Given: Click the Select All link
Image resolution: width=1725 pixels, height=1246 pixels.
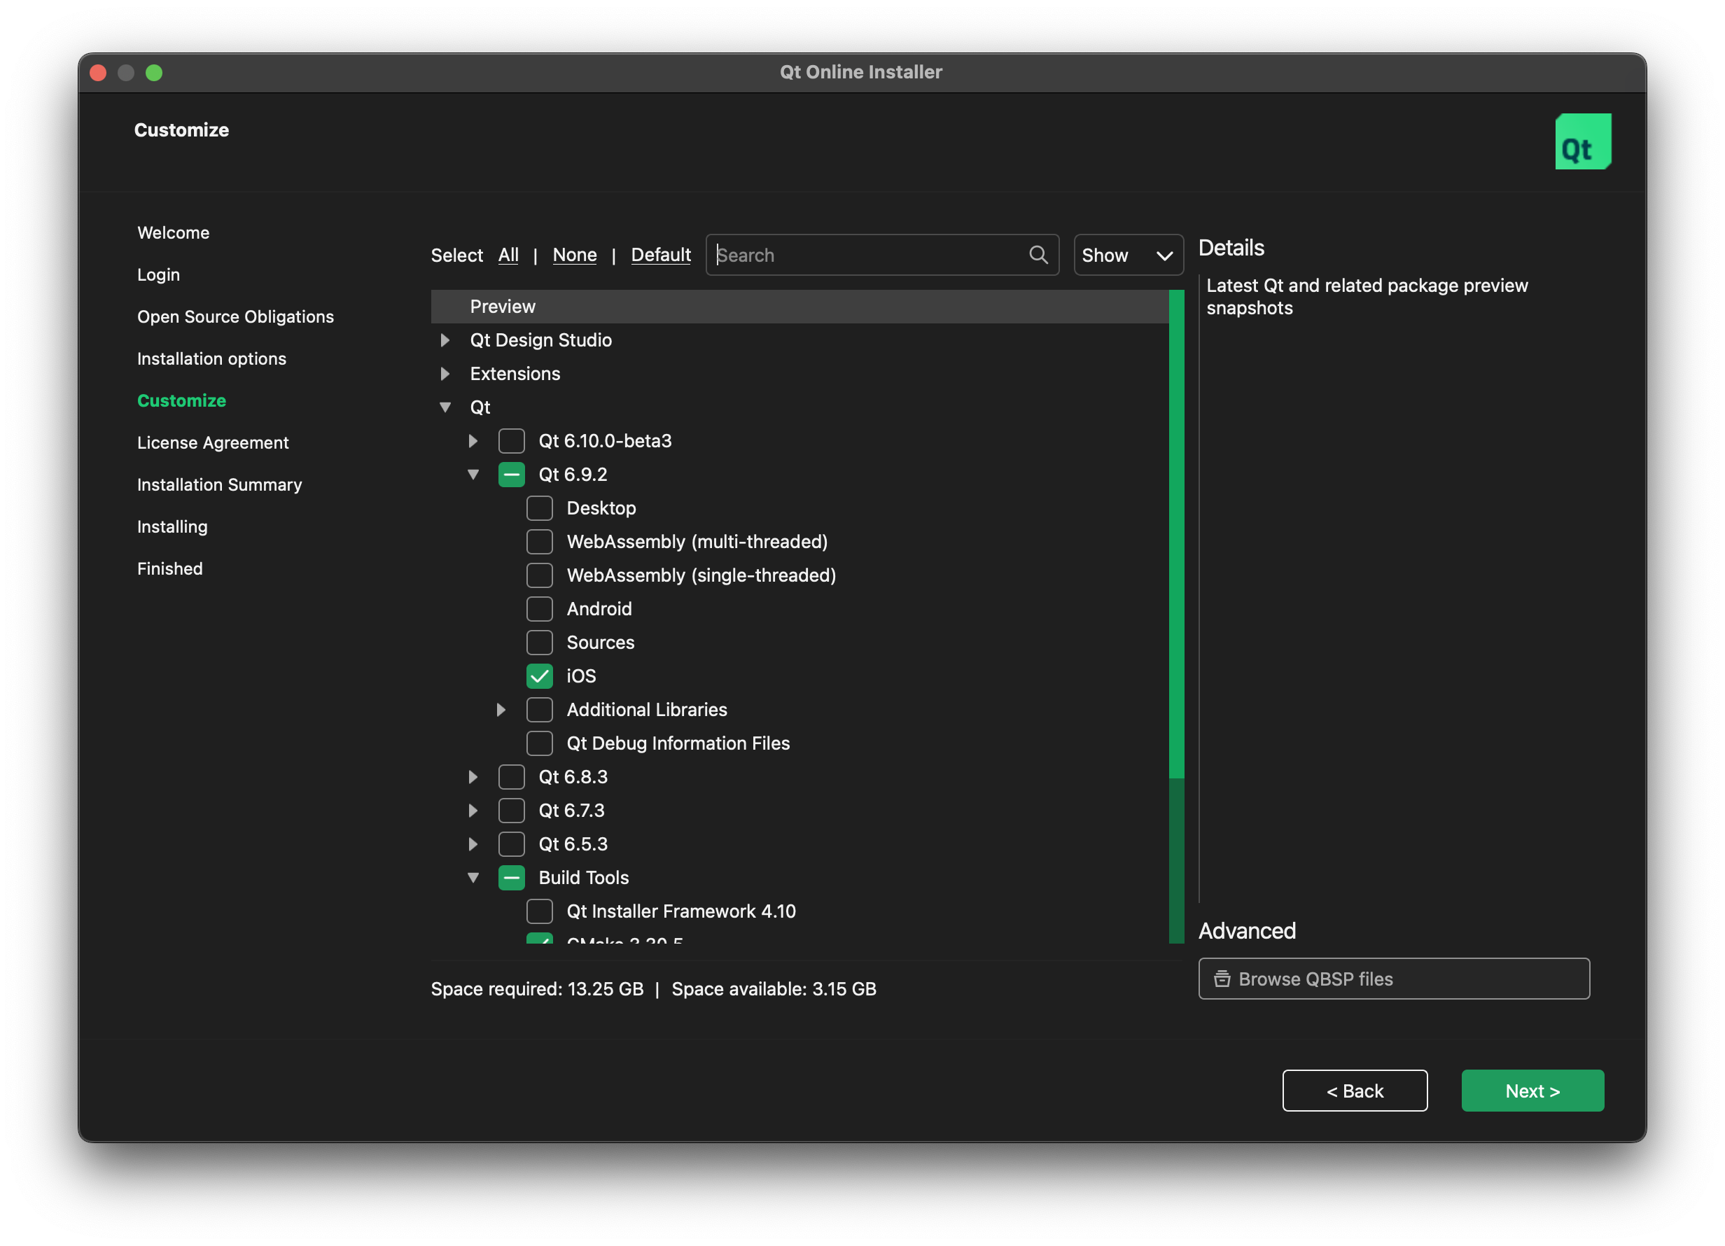Looking at the screenshot, I should 508,255.
